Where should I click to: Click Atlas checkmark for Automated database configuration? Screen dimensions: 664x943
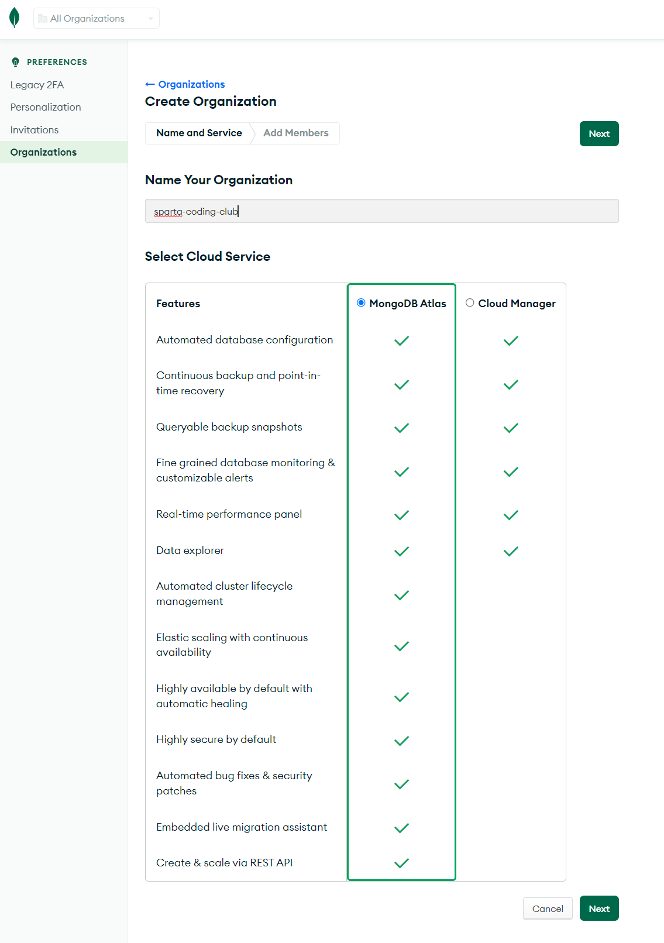click(401, 340)
